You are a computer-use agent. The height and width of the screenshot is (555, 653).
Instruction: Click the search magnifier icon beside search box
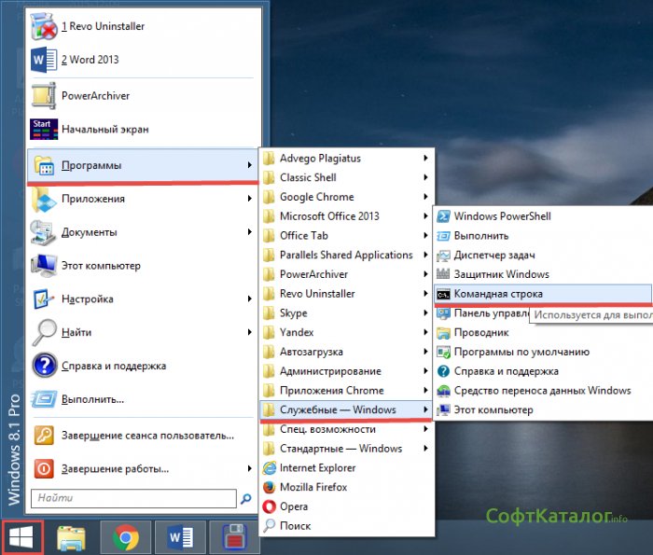tap(246, 499)
